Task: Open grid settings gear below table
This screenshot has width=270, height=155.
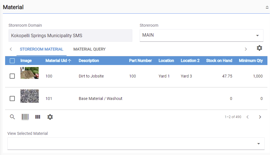Action: 50,117
